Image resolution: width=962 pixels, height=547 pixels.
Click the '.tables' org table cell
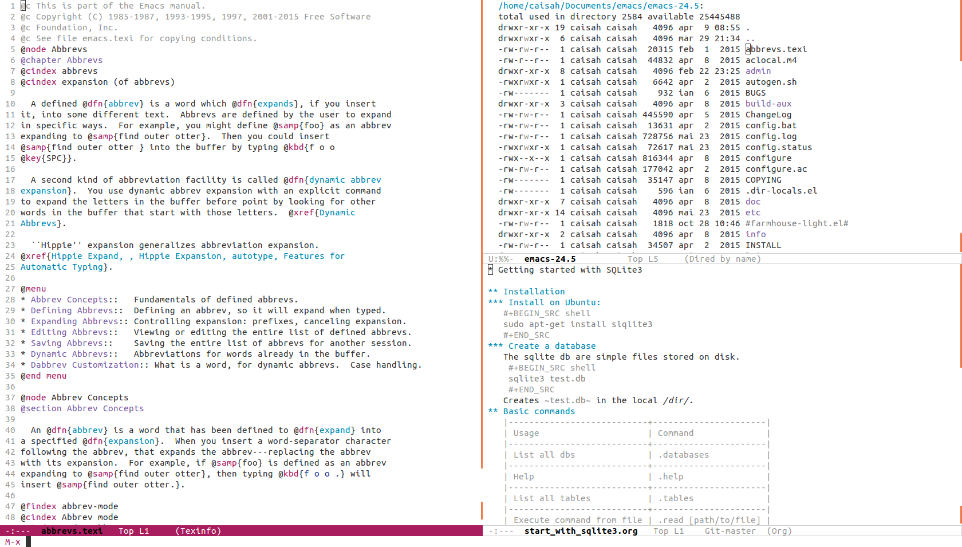pos(676,498)
